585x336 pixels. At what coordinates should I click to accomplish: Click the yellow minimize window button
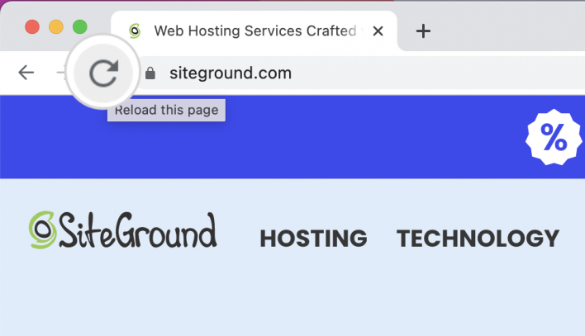pyautogui.click(x=56, y=27)
